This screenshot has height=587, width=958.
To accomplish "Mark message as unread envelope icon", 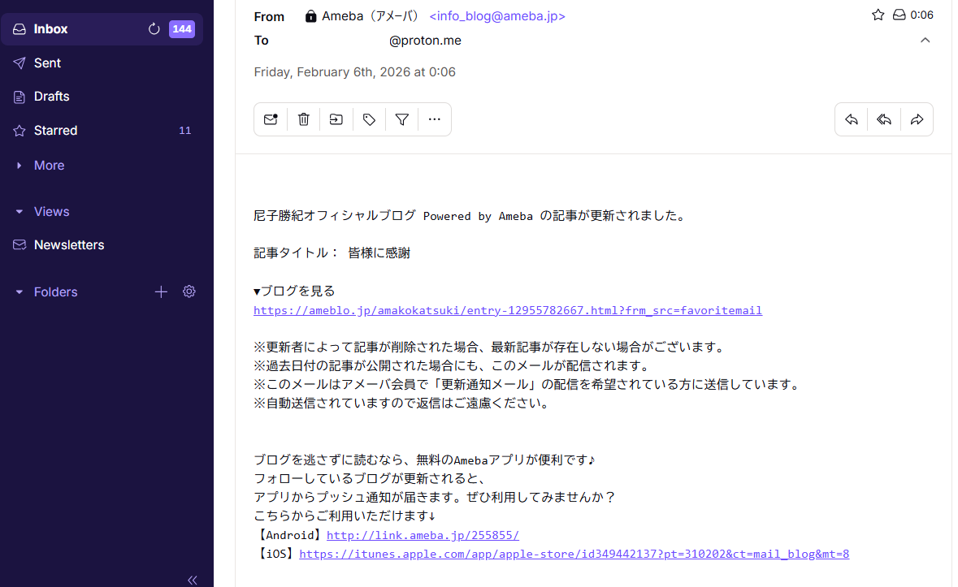I will pos(271,119).
